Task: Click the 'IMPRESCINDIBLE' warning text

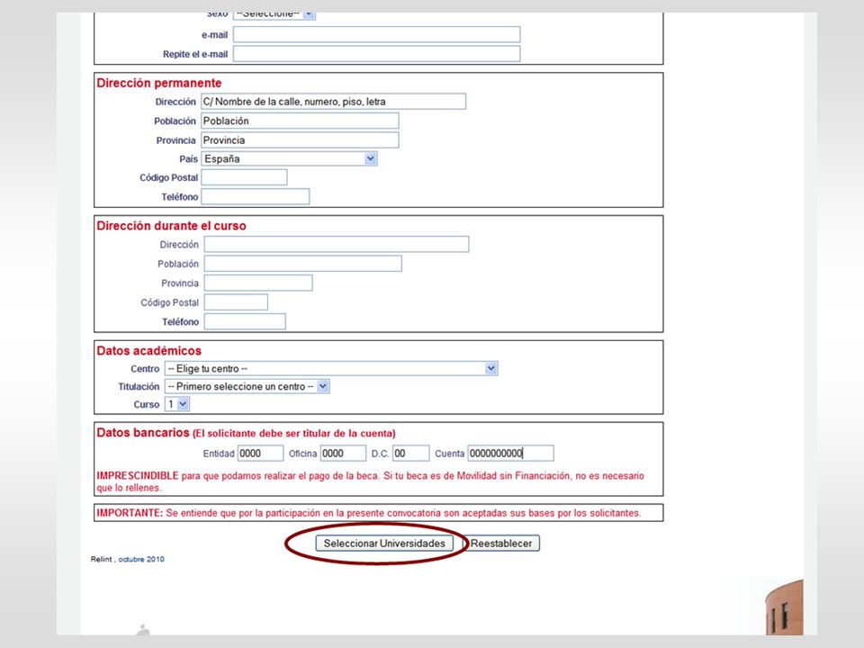Action: click(x=137, y=475)
